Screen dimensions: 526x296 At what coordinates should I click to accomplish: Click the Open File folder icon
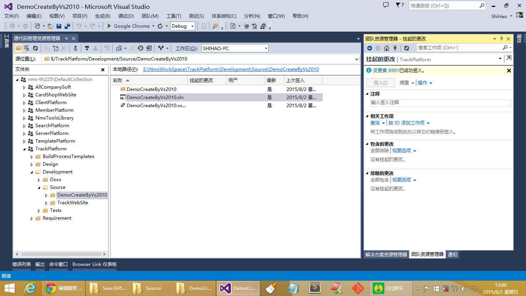pos(50,26)
